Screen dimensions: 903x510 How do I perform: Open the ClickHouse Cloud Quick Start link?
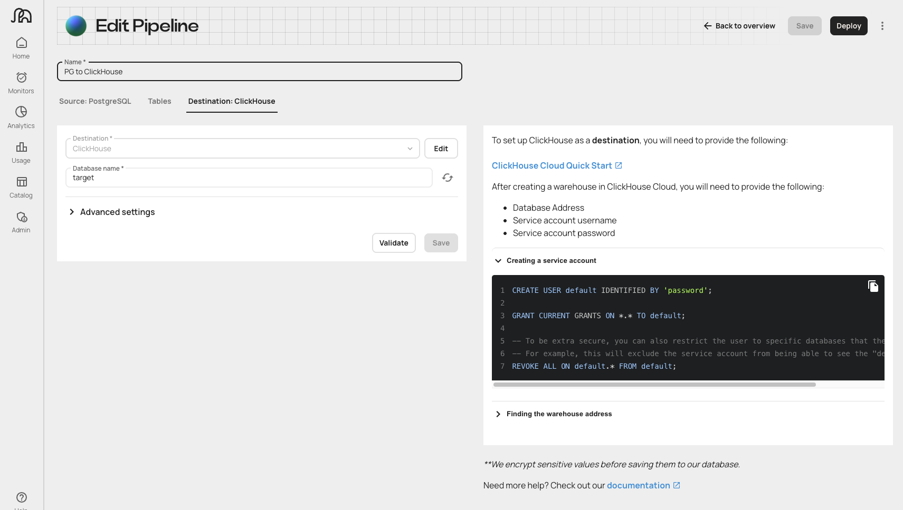click(553, 165)
